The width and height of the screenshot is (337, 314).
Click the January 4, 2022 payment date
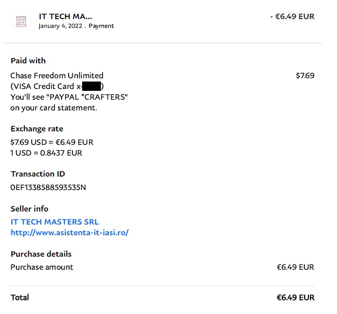(x=60, y=26)
